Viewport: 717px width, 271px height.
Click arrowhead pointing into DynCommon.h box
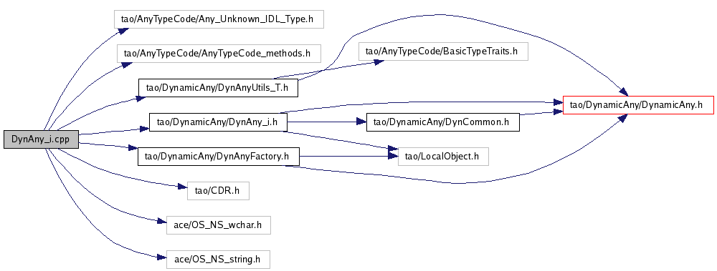tap(362, 122)
